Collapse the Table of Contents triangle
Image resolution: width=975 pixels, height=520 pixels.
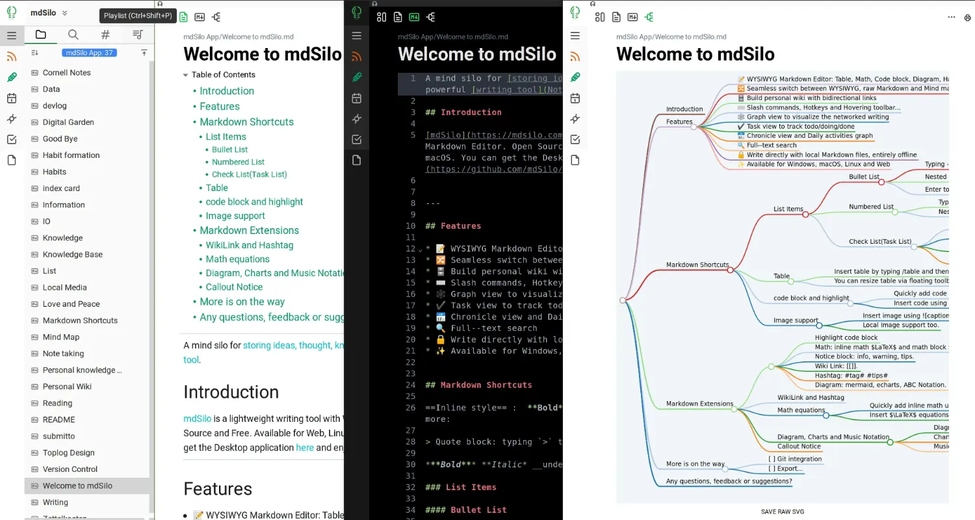click(x=186, y=75)
